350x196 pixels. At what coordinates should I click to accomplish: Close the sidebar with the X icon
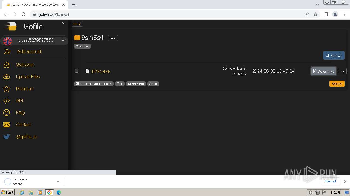click(x=63, y=23)
